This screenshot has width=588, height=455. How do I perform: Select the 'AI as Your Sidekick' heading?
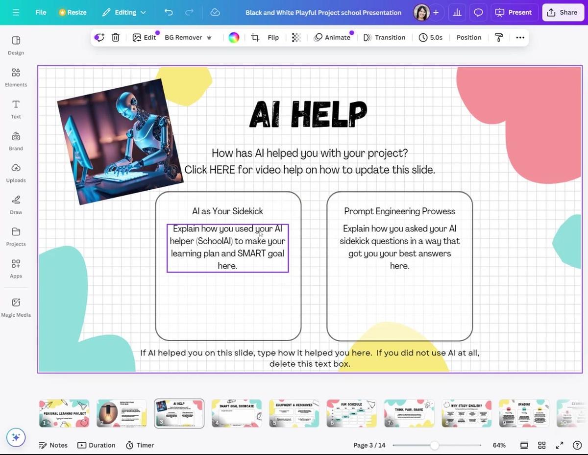(227, 211)
